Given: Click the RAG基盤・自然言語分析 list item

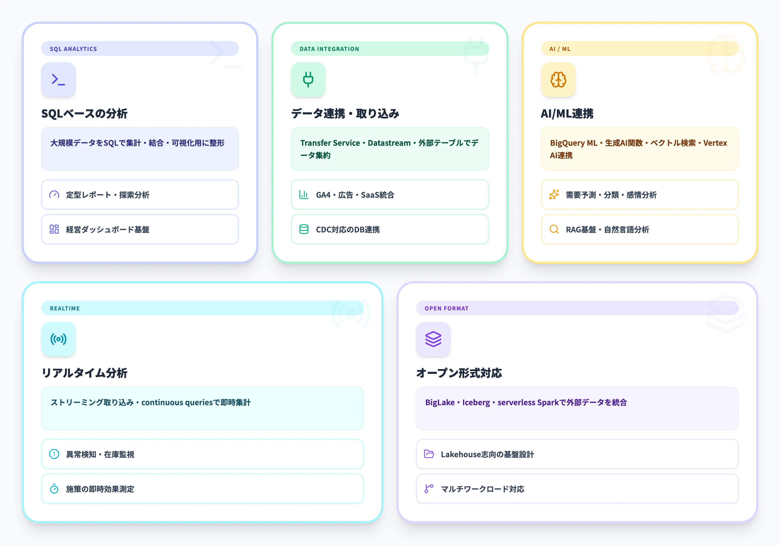Looking at the screenshot, I should 639,229.
